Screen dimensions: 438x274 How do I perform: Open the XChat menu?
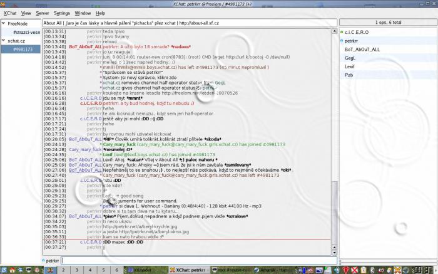(x=10, y=13)
